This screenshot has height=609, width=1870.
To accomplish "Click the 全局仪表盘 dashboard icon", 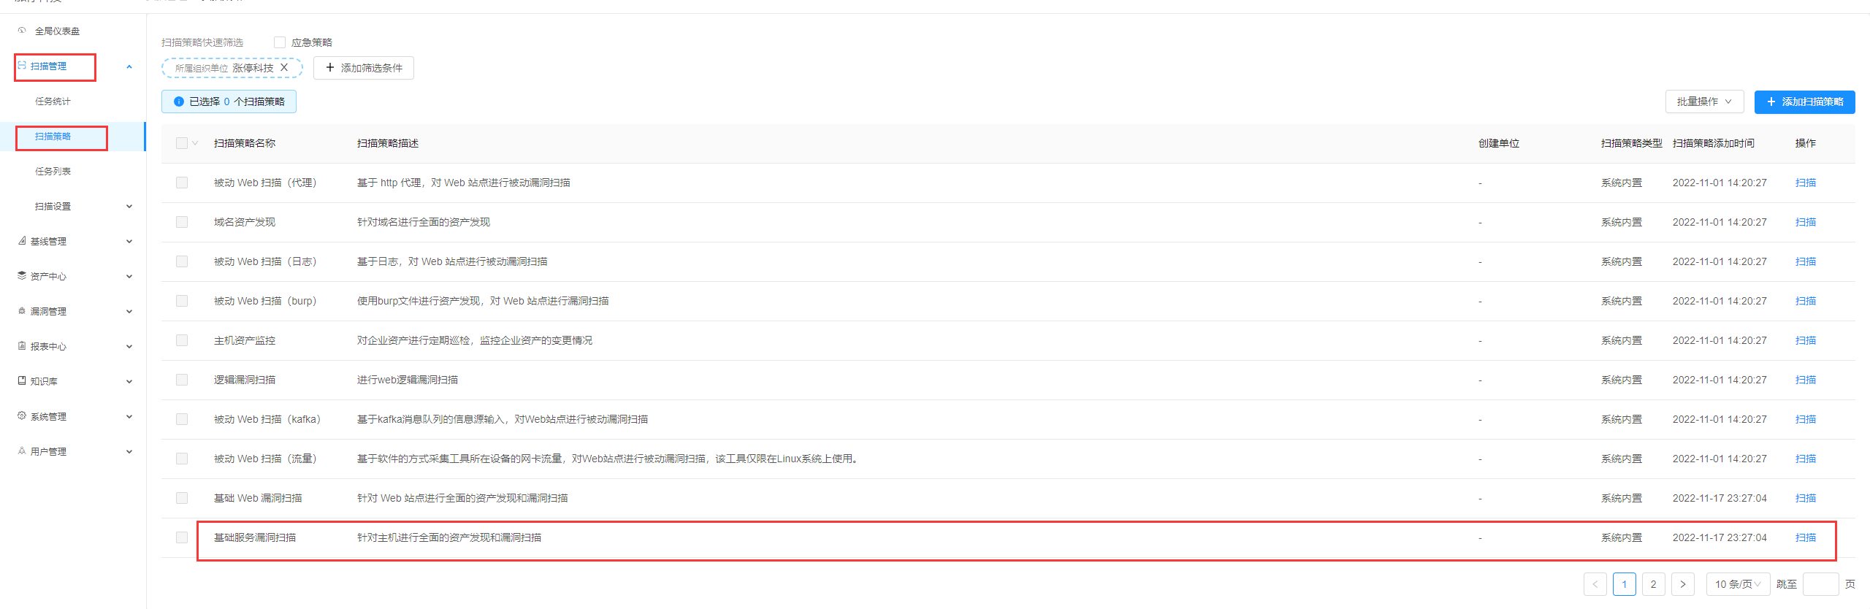I will tap(22, 31).
